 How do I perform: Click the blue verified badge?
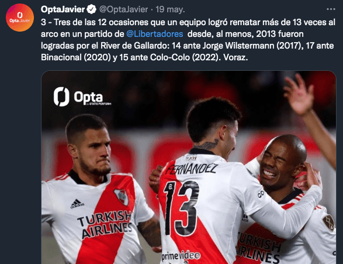pos(91,9)
